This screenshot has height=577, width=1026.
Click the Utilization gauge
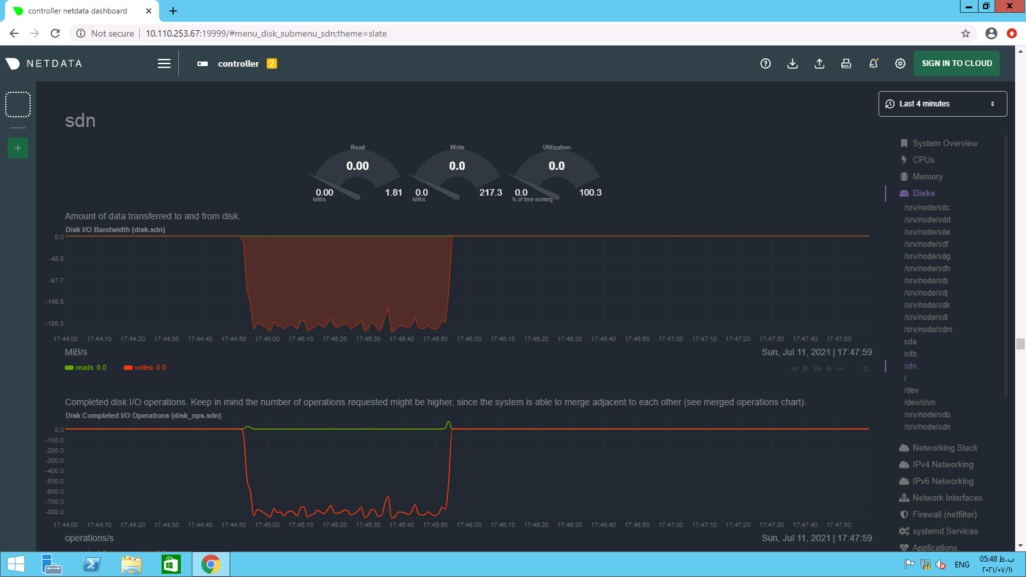coord(557,173)
